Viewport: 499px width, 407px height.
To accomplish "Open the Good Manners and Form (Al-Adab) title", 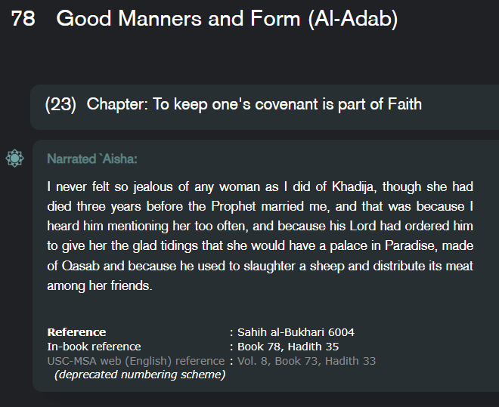I will click(x=227, y=20).
